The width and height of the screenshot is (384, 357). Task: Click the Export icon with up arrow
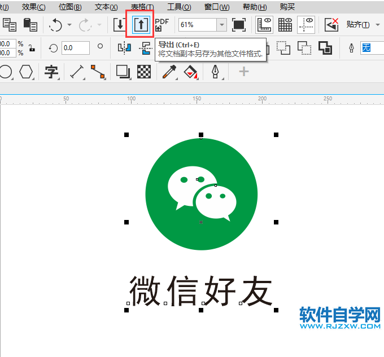click(x=141, y=24)
